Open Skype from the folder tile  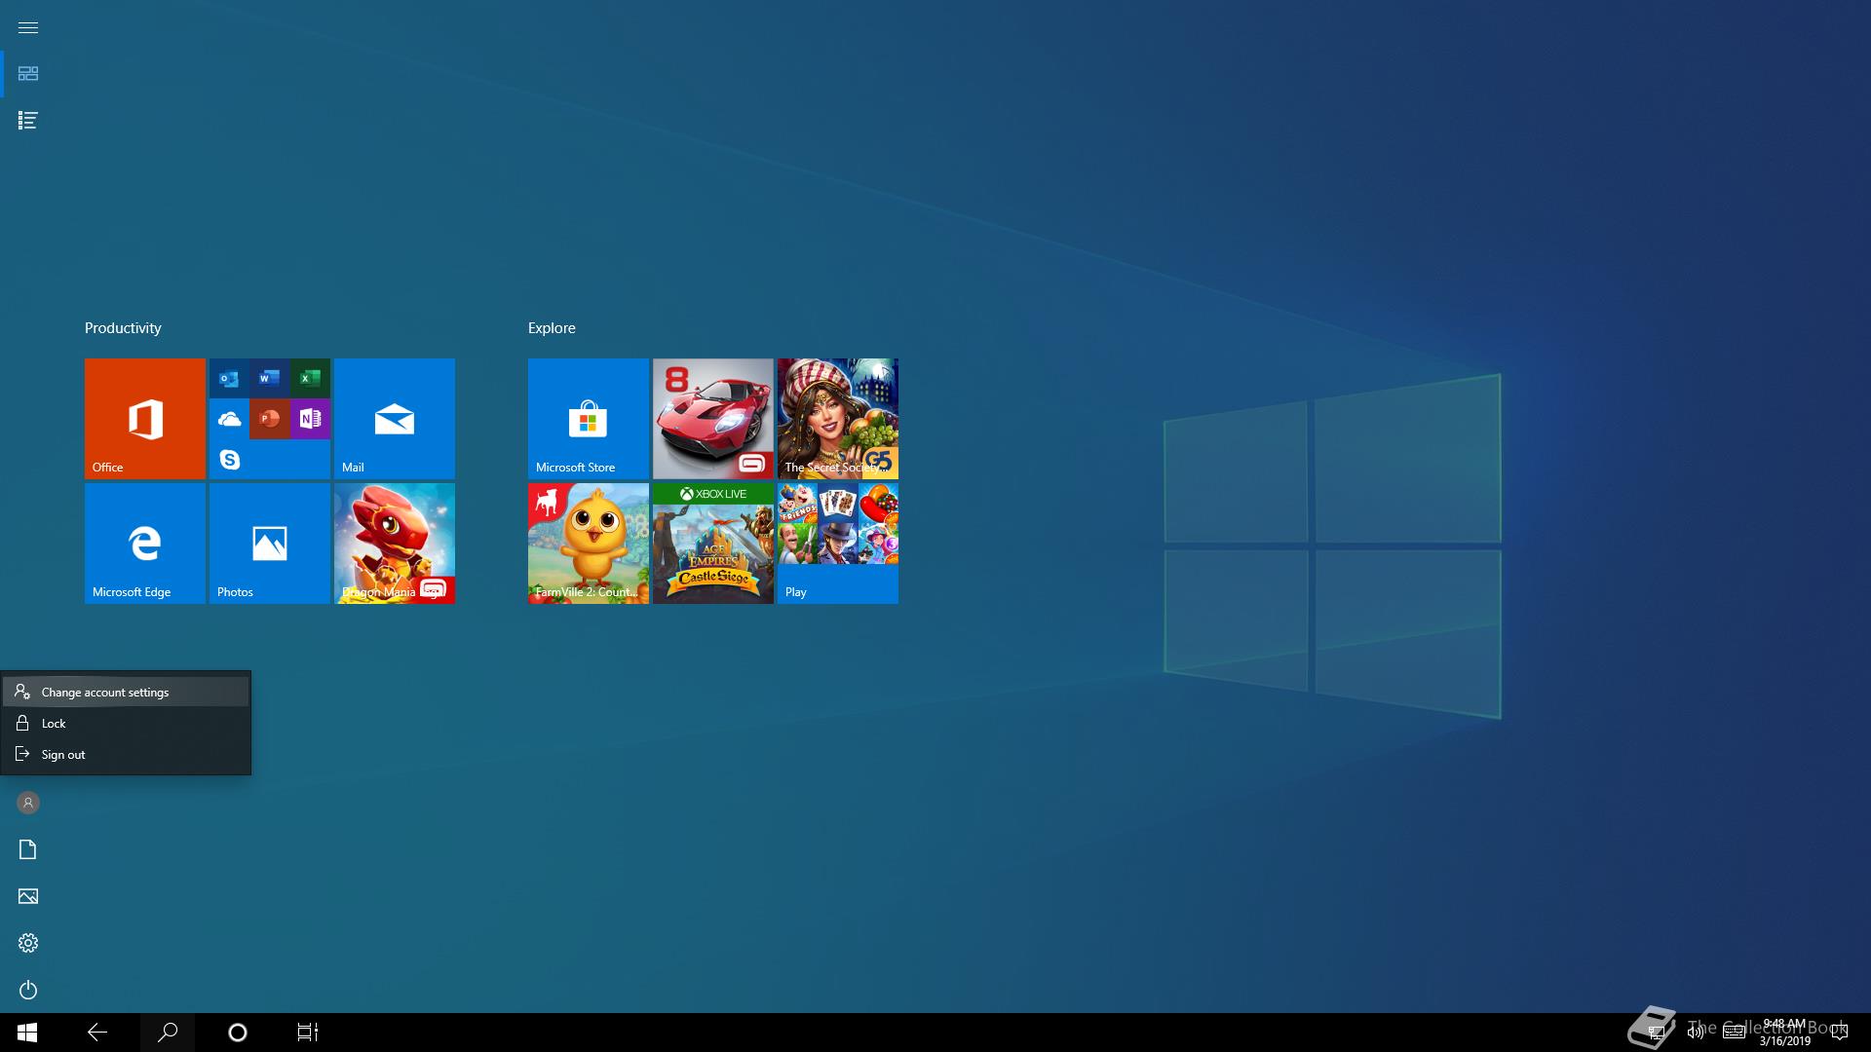[x=230, y=459]
